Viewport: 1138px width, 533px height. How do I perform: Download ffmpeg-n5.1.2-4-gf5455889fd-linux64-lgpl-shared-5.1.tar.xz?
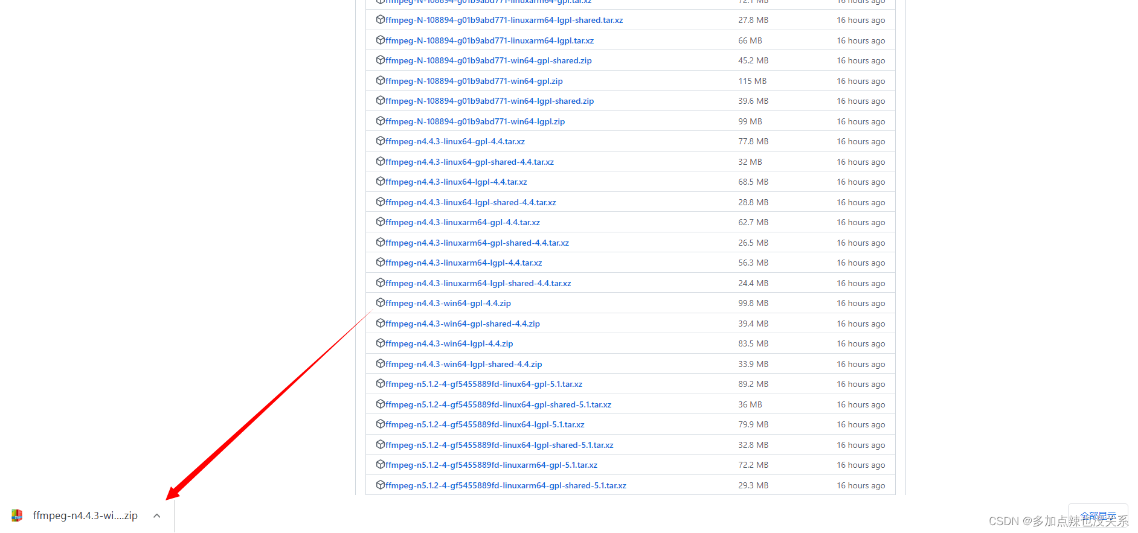pyautogui.click(x=500, y=445)
